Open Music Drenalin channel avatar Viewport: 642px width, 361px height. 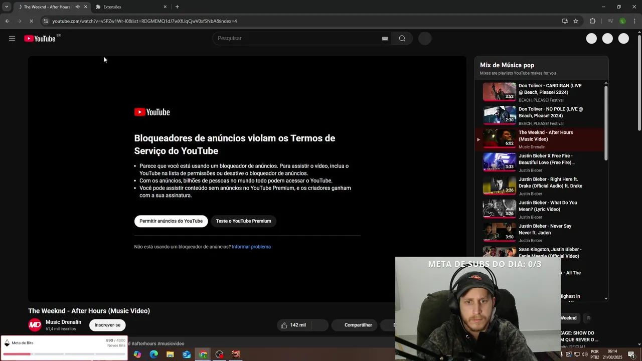coord(35,325)
